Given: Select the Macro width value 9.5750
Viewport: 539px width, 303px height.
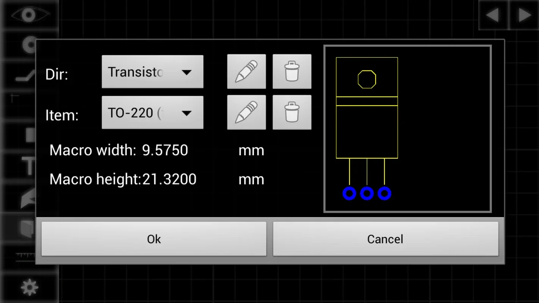Looking at the screenshot, I should pyautogui.click(x=165, y=150).
